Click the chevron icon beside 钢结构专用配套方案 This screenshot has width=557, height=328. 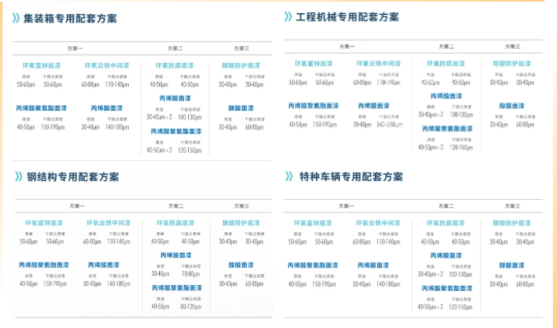18,177
